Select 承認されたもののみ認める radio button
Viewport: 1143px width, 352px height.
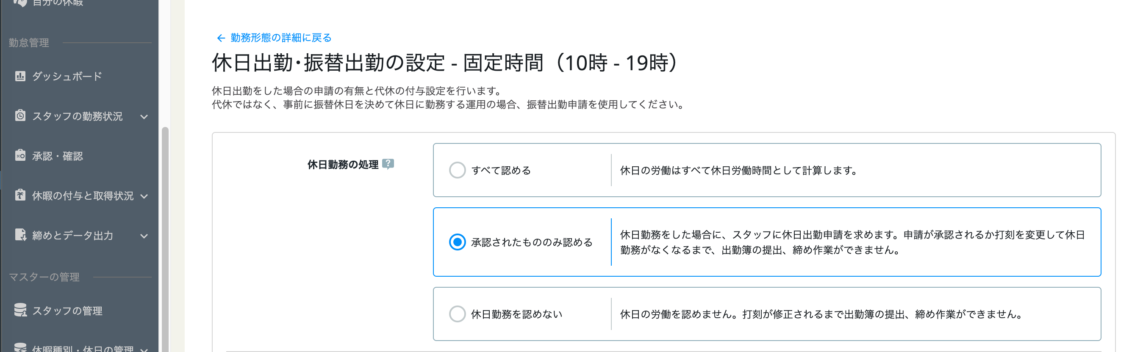pos(457,242)
